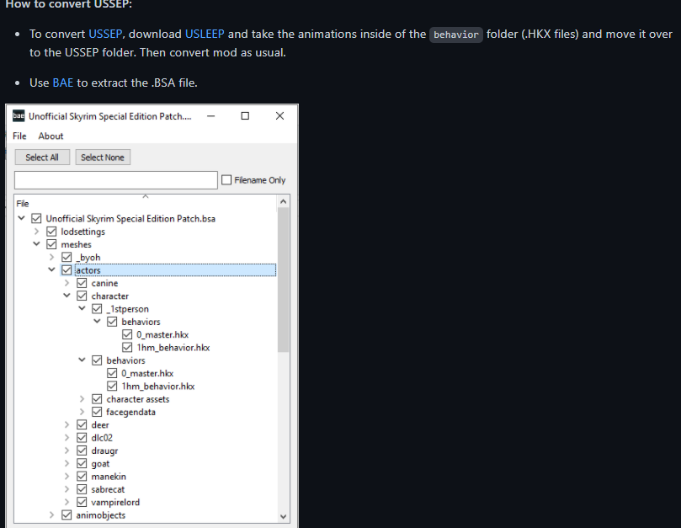
Task: Expand the vampirelord folder
Action: (67, 502)
